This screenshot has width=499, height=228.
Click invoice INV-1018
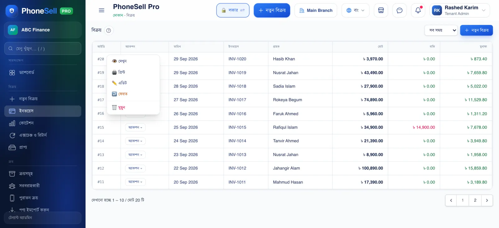pyautogui.click(x=237, y=86)
